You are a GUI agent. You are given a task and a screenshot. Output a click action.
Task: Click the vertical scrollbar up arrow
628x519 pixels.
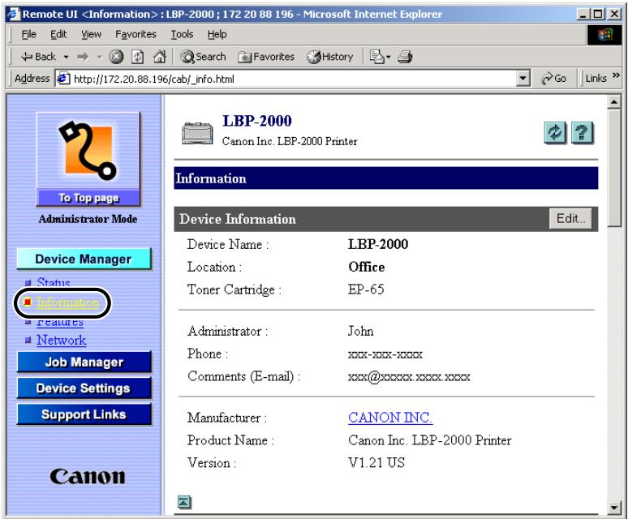click(614, 102)
